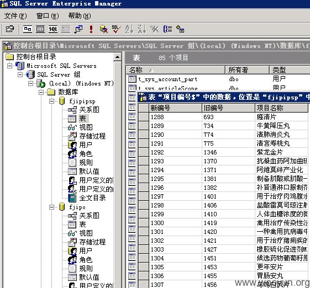Open the 文件(F) menu

coord(15,16)
